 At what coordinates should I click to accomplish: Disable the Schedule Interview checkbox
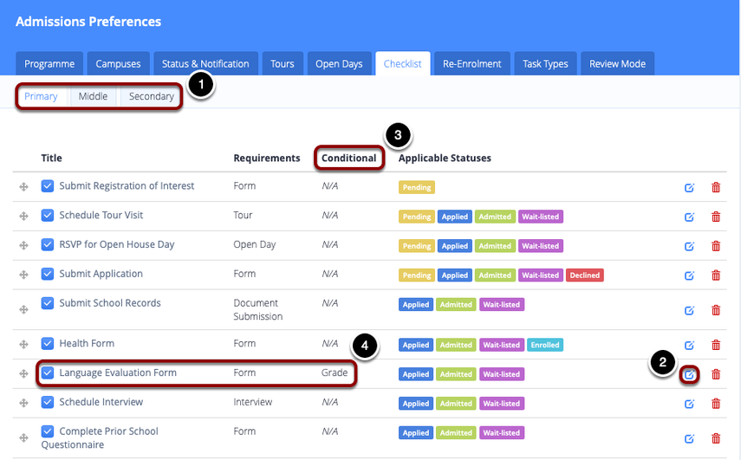tap(48, 402)
